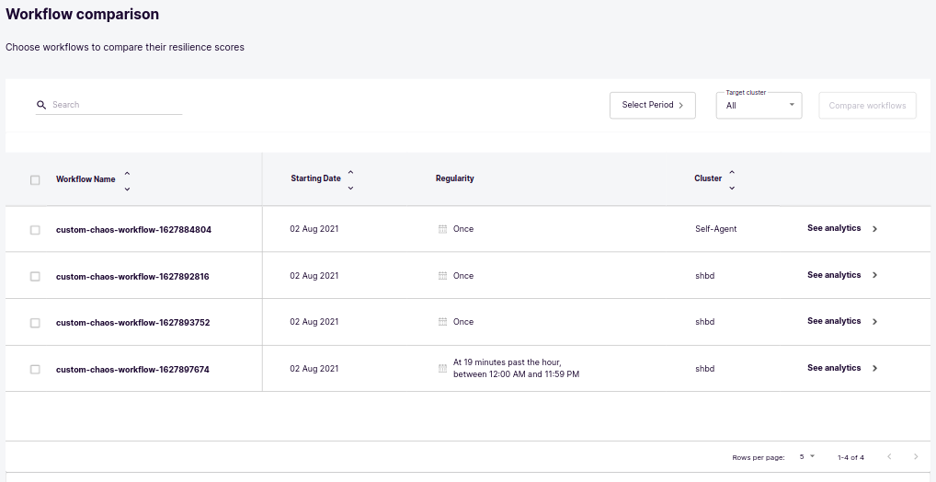Viewport: 936px width, 482px height.
Task: Sort Starting Date descending with down arrow
Action: coord(350,189)
